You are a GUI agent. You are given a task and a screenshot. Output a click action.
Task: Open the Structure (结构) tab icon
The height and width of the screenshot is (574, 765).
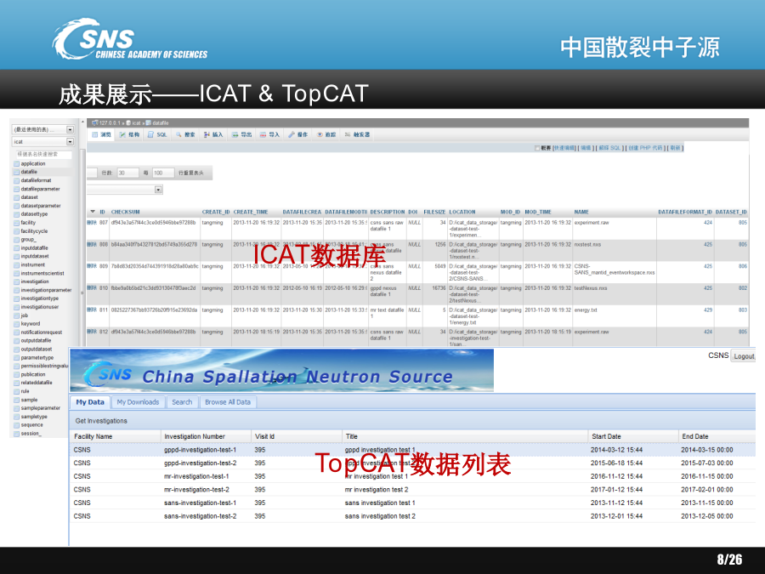[123, 134]
